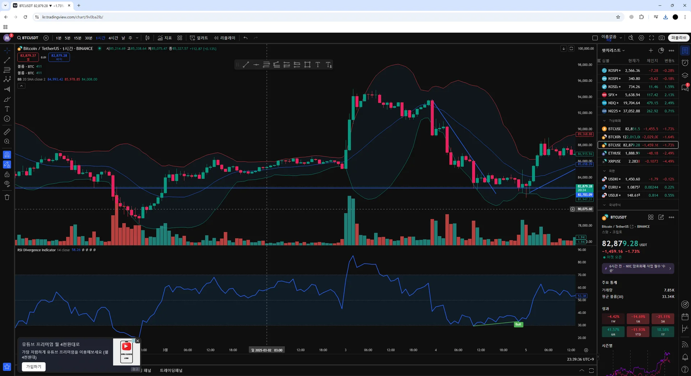Expand the bottom panel with the up chevron
The height and width of the screenshot is (376, 691).
point(582,370)
